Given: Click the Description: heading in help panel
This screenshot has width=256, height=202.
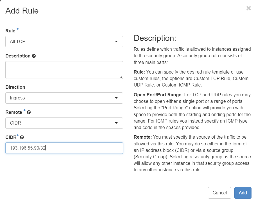Looking at the screenshot, I should [x=155, y=38].
